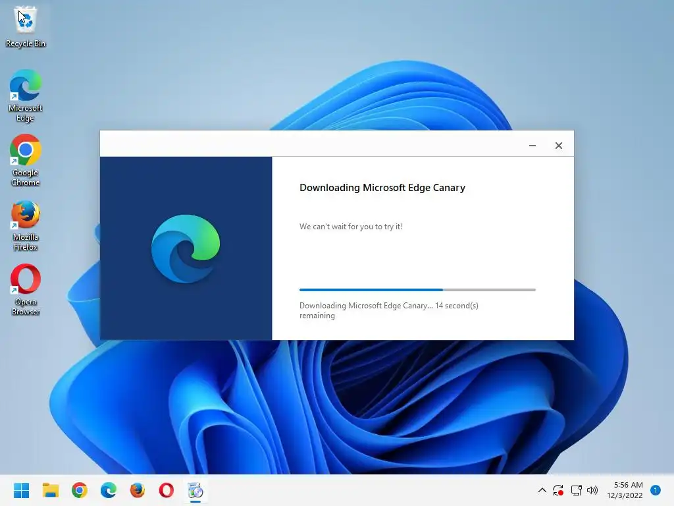This screenshot has height=506, width=674.
Task: Open the network tray icon
Action: (576, 490)
